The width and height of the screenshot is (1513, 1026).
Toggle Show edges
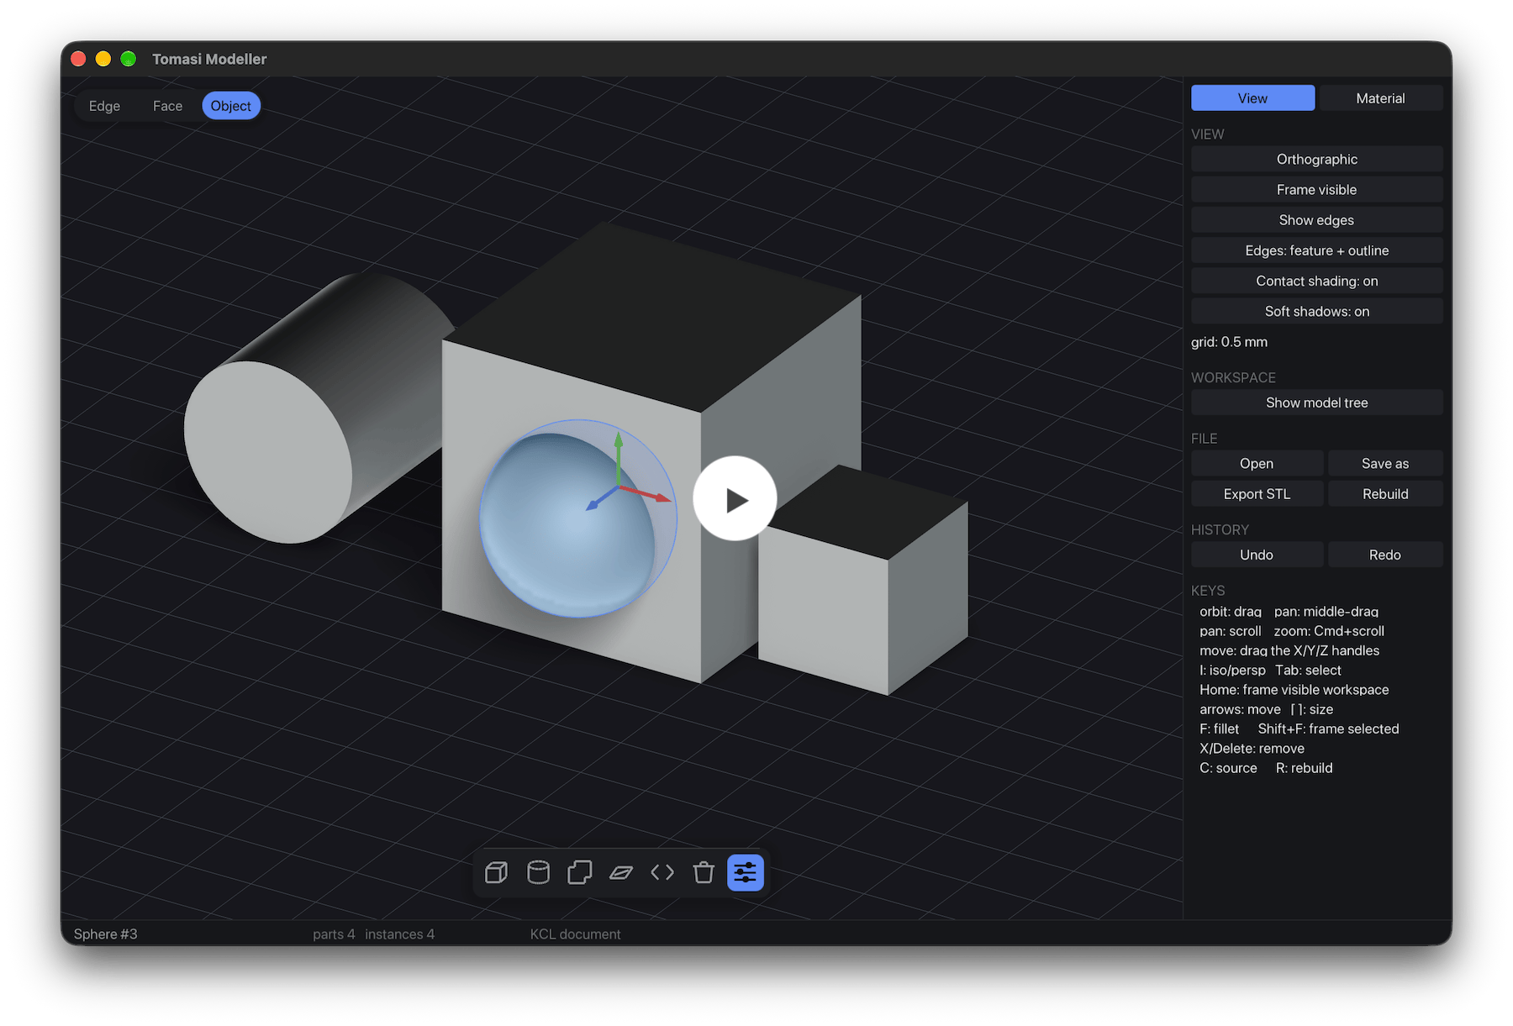[x=1316, y=219]
